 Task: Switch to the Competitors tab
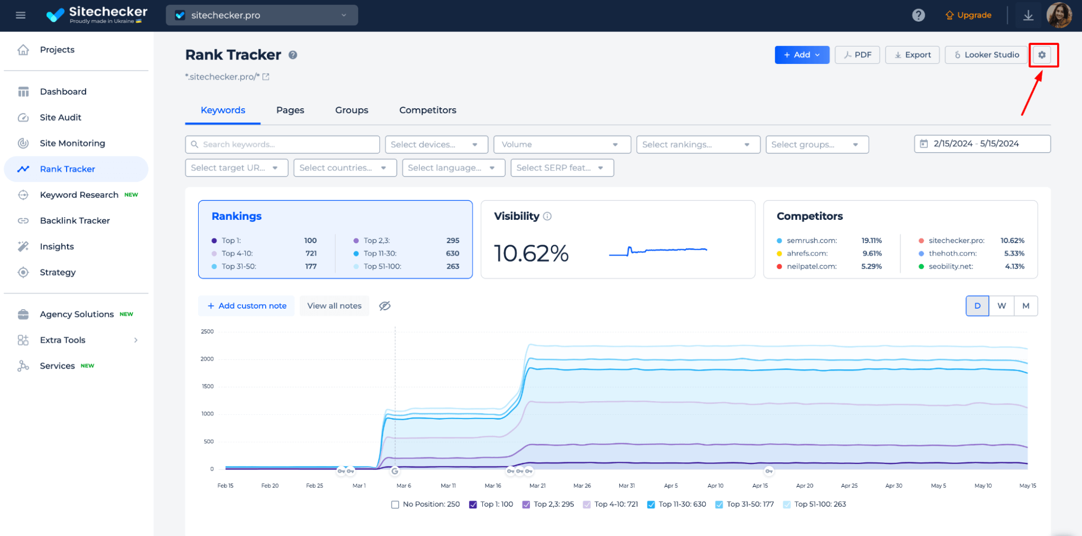click(428, 110)
